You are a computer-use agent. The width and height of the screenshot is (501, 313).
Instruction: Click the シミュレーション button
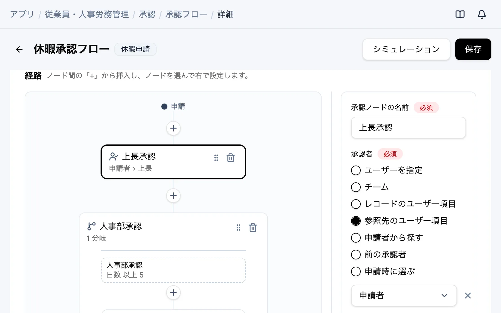point(406,49)
